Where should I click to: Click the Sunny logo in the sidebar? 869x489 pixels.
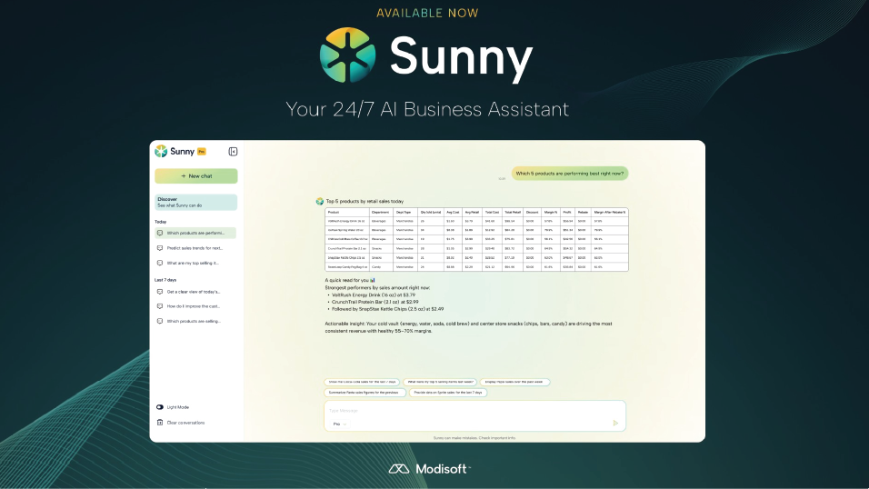click(161, 152)
